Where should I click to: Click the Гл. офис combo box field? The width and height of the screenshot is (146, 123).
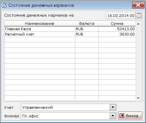click(x=69, y=116)
